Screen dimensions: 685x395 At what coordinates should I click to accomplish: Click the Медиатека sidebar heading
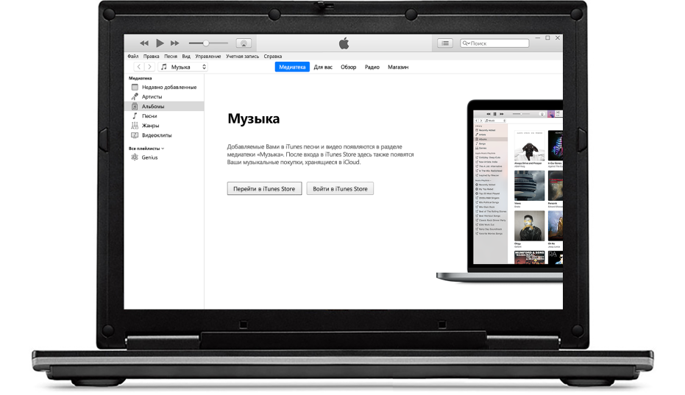coord(141,78)
